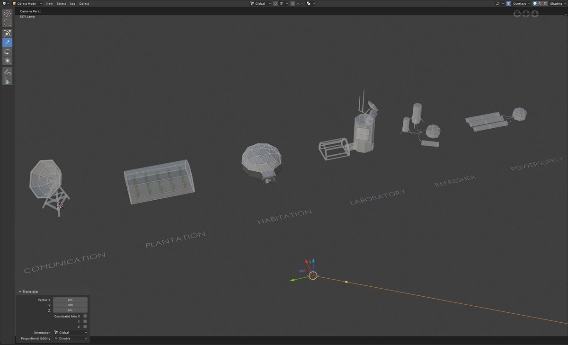Click the Vector Z value field
Screen dimensions: 568x345
coord(70,310)
